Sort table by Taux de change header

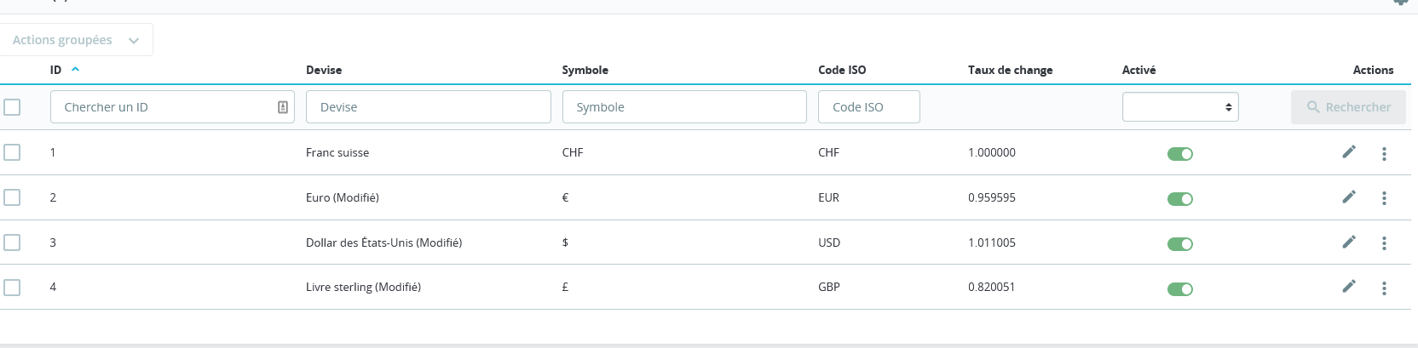[1010, 70]
